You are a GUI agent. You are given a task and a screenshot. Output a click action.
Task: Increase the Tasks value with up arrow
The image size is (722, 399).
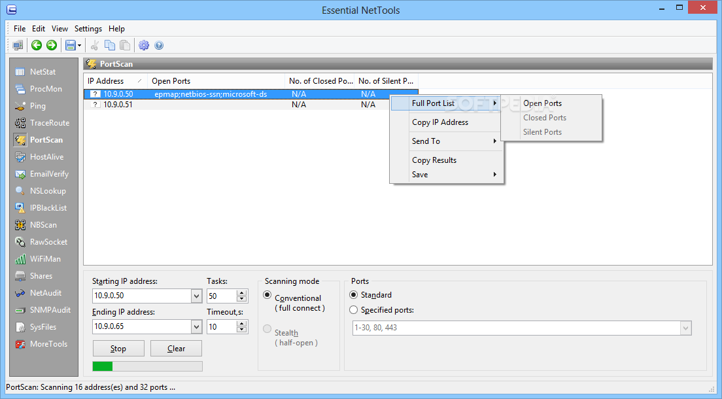tap(242, 292)
